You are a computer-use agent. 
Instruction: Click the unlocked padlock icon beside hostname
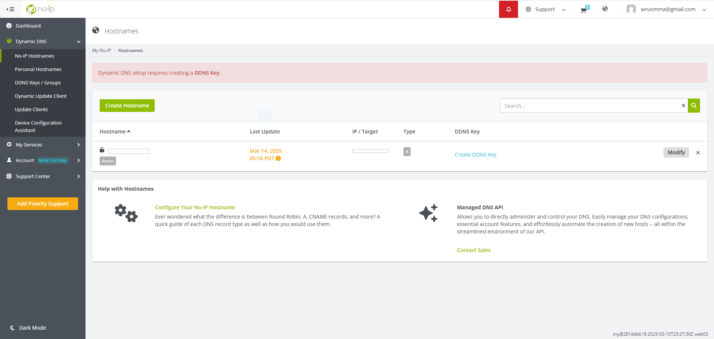(102, 150)
